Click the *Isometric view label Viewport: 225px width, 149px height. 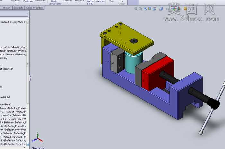(x=38, y=148)
